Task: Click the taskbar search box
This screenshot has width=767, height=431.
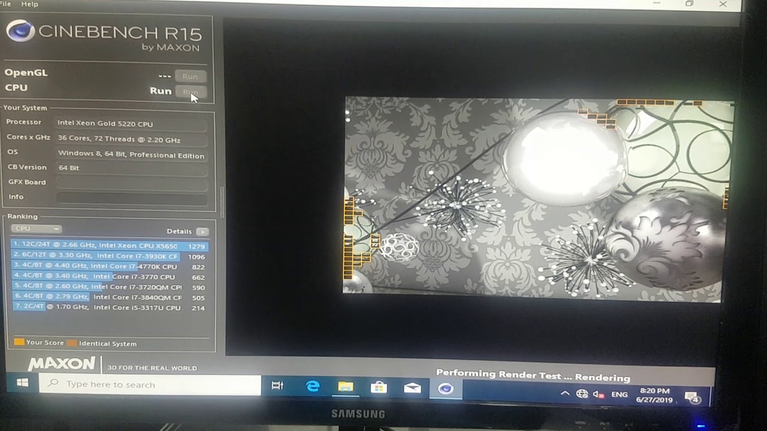Action: (150, 385)
